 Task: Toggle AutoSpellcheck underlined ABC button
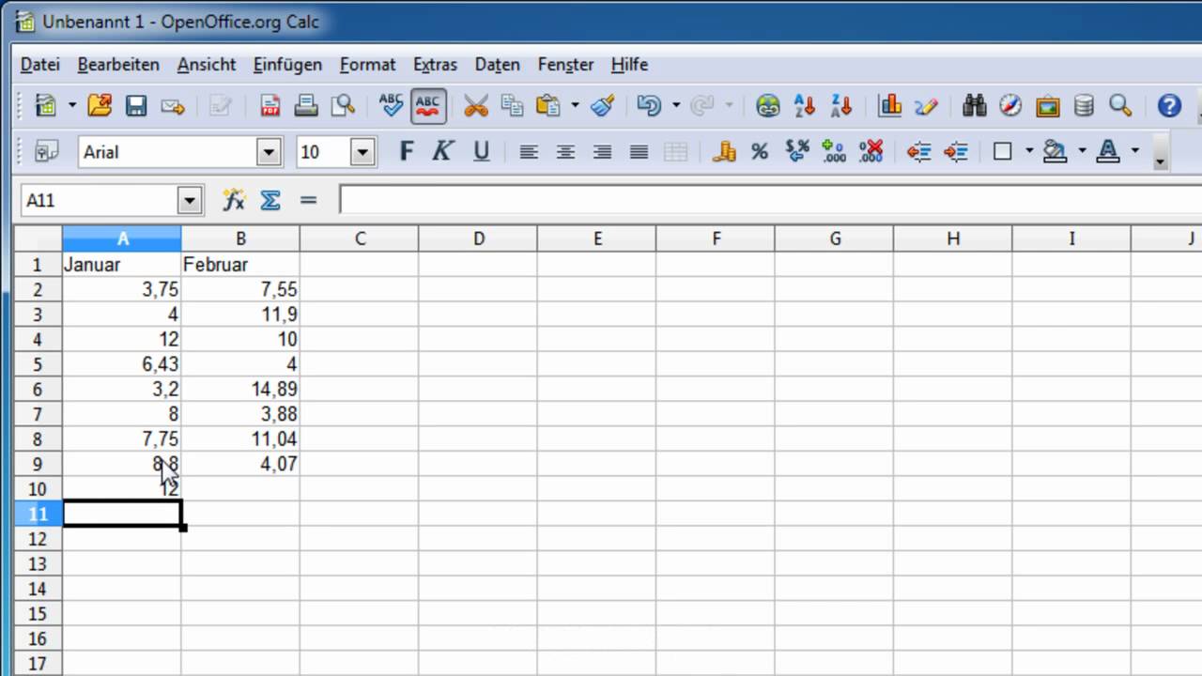click(x=428, y=105)
